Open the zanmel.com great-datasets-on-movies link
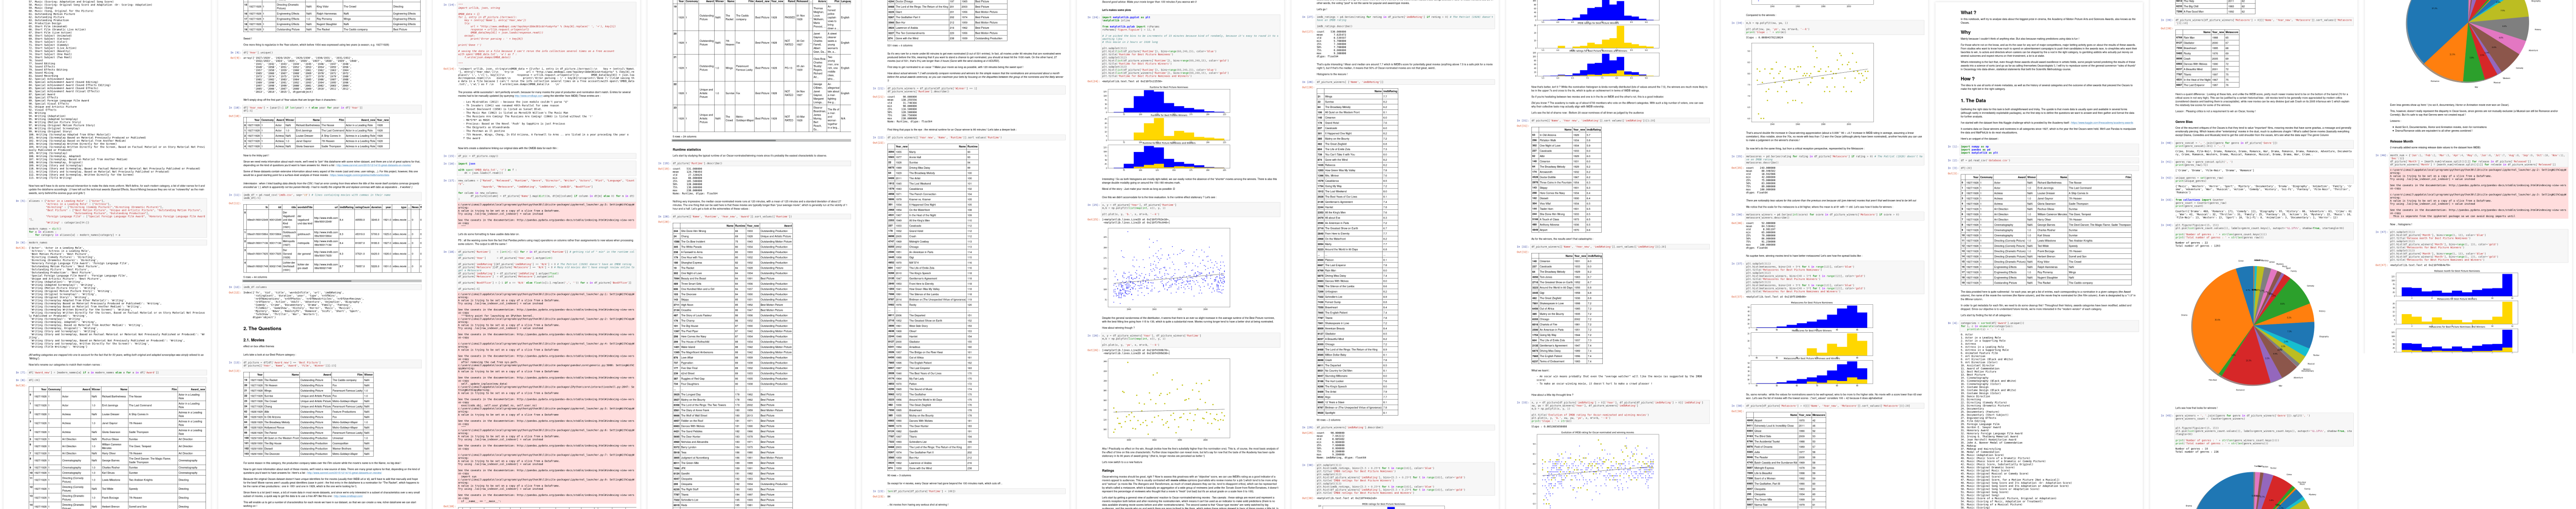Screen dimensions: 2576x509 point(374,165)
